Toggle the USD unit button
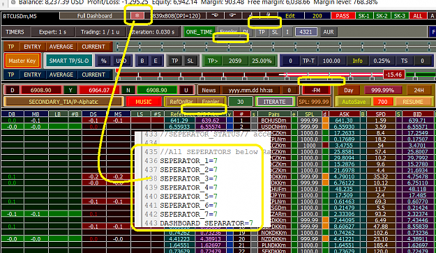Viewport: 436px width, 253px height. click(121, 61)
